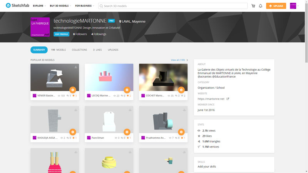Click Add your skills
Screen dimensions: 308x173
click(207, 166)
